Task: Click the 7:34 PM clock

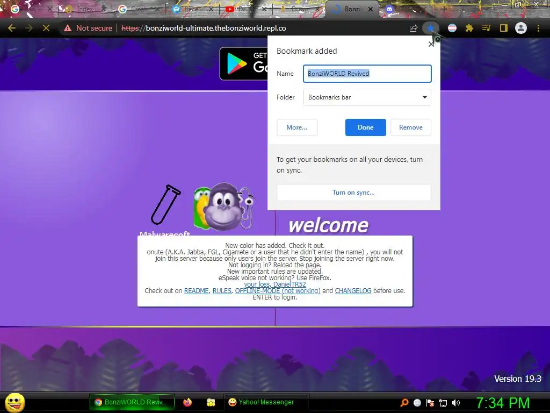Action: (x=503, y=403)
